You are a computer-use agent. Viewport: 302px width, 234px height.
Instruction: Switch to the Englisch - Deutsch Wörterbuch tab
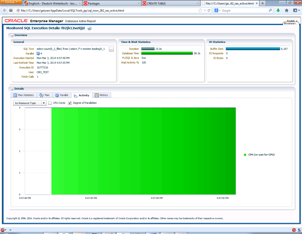pyautogui.click(x=52, y=3)
